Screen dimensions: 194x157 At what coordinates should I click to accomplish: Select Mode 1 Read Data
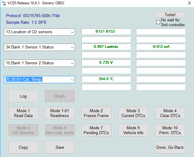(x=23, y=113)
